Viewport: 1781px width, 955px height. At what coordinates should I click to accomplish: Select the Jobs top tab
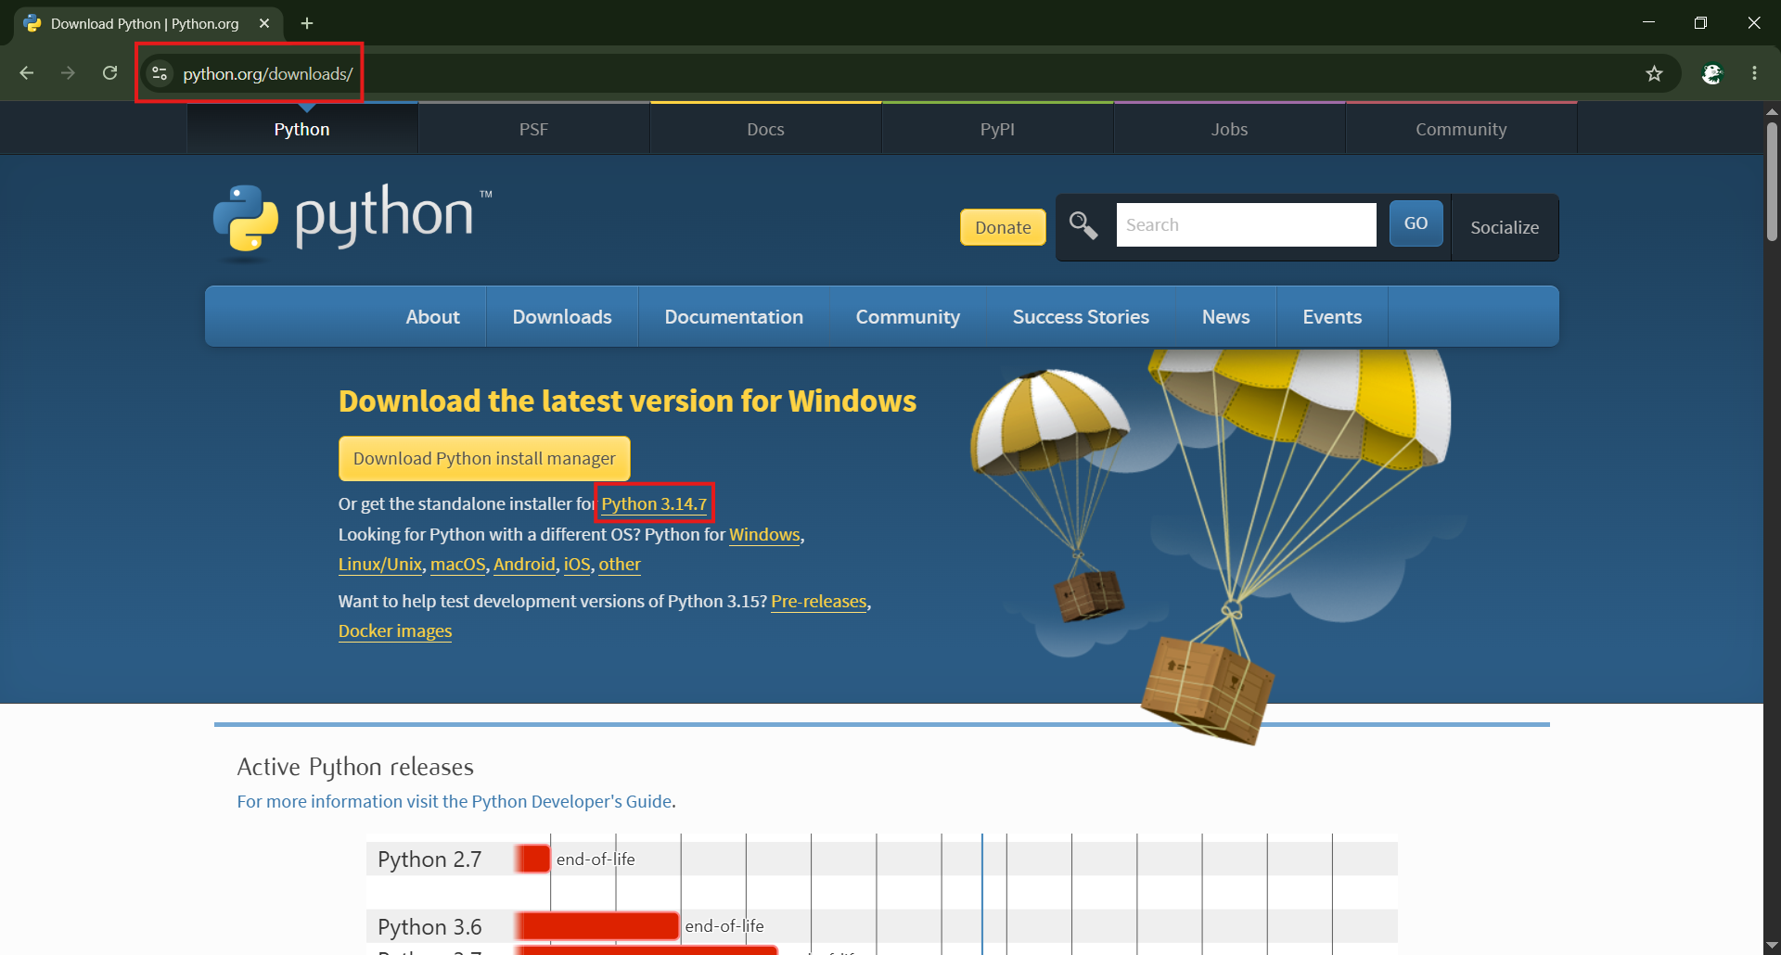[x=1229, y=129]
